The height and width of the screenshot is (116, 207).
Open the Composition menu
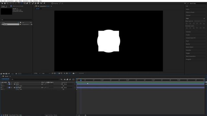(10, 1)
